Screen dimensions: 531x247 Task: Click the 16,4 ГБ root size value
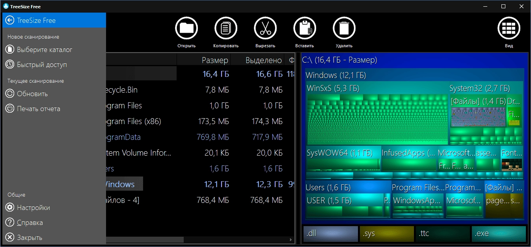(216, 74)
